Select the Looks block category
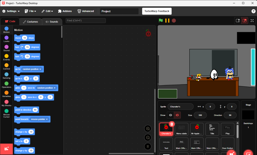This screenshot has width=257, height=155. tap(6, 39)
